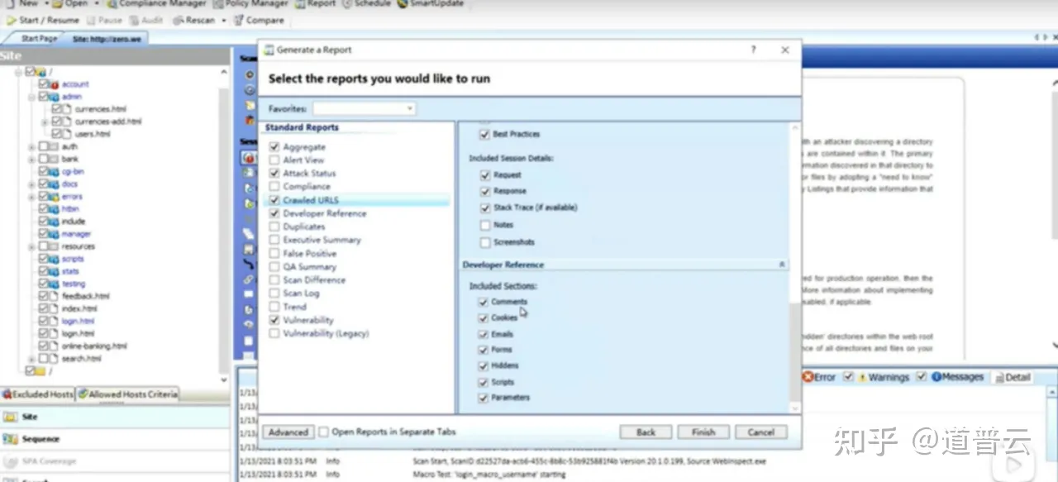Screen dimensions: 1058x482
Task: Open the Compare tool
Action: point(259,20)
